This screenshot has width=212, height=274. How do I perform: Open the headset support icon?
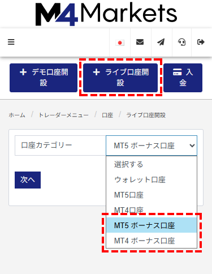pos(181,42)
